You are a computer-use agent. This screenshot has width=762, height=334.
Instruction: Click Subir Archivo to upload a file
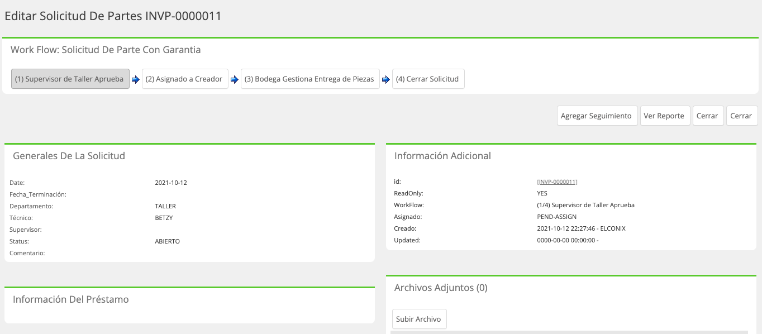click(x=419, y=319)
